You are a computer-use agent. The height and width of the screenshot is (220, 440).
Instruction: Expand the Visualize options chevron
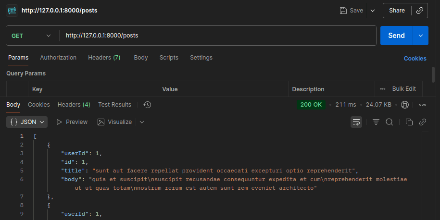pyautogui.click(x=142, y=122)
